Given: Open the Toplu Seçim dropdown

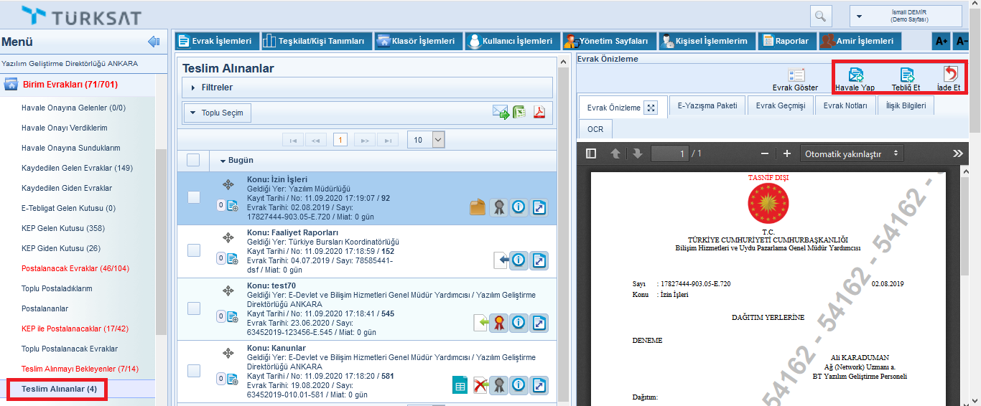Looking at the screenshot, I should [218, 113].
